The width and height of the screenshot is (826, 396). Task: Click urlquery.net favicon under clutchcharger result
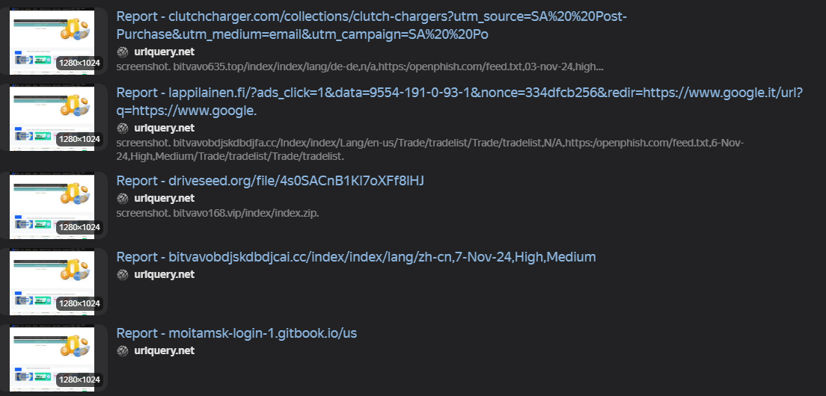tap(123, 52)
